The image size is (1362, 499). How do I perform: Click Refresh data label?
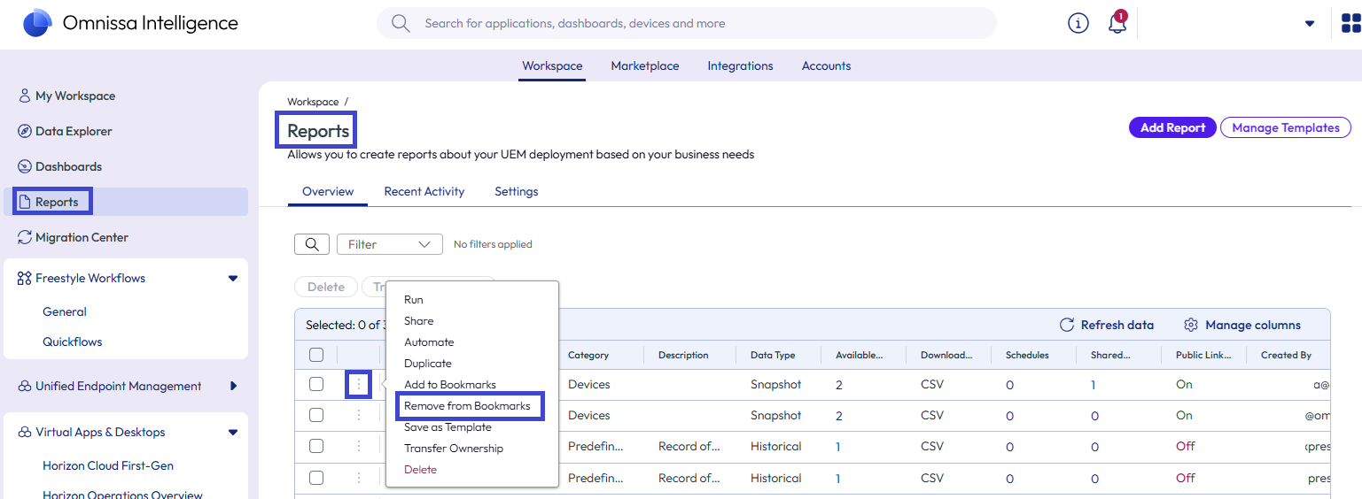click(1117, 325)
